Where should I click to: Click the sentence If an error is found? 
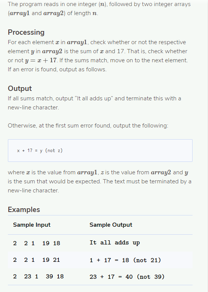coord(57,69)
